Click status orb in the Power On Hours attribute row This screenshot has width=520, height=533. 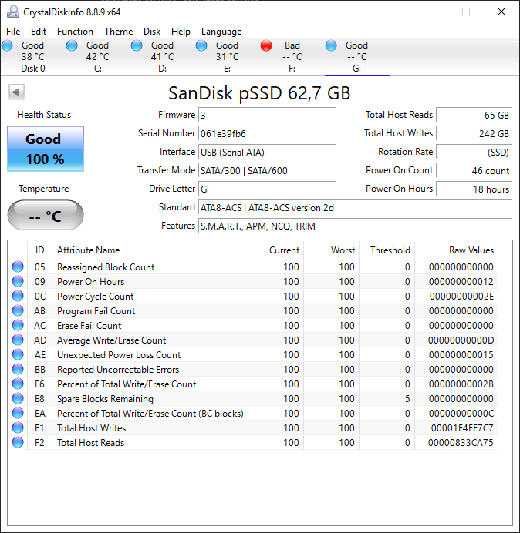(x=18, y=281)
